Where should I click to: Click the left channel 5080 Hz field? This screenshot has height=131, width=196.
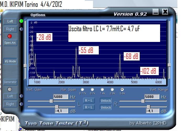(x=60, y=97)
